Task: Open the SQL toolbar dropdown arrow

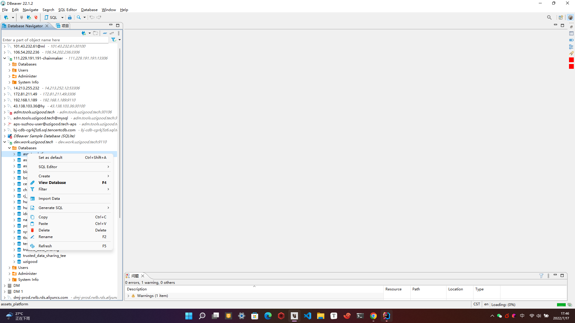Action: point(62,17)
